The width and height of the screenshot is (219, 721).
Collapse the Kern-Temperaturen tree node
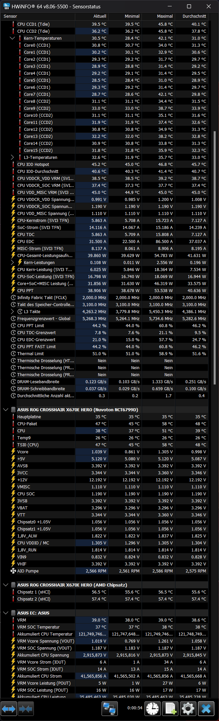[x=12, y=38]
